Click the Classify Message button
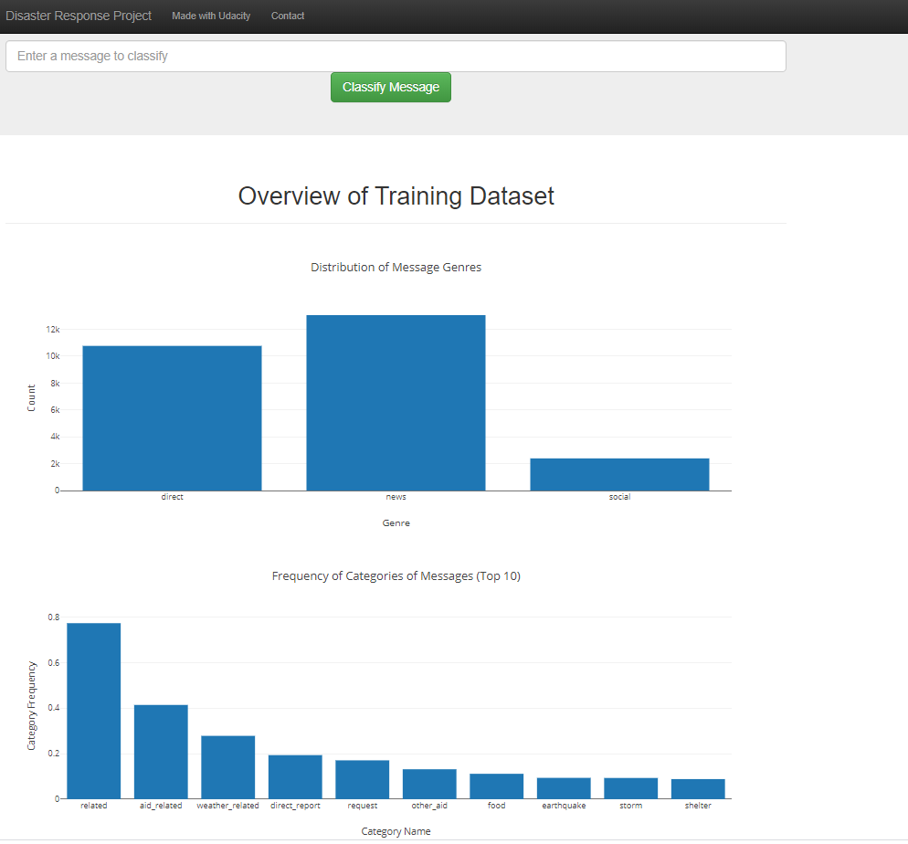Screen dimensions: 908x844 (391, 88)
